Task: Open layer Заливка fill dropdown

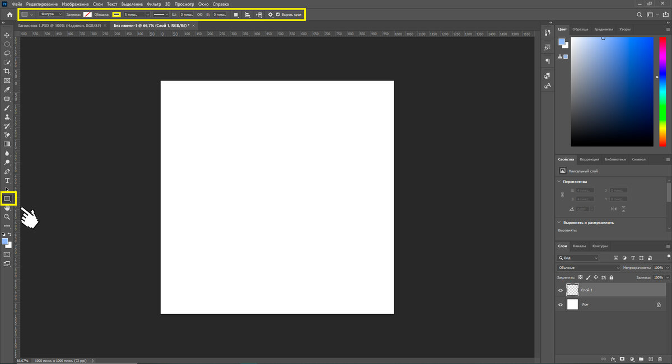Action: click(x=668, y=277)
